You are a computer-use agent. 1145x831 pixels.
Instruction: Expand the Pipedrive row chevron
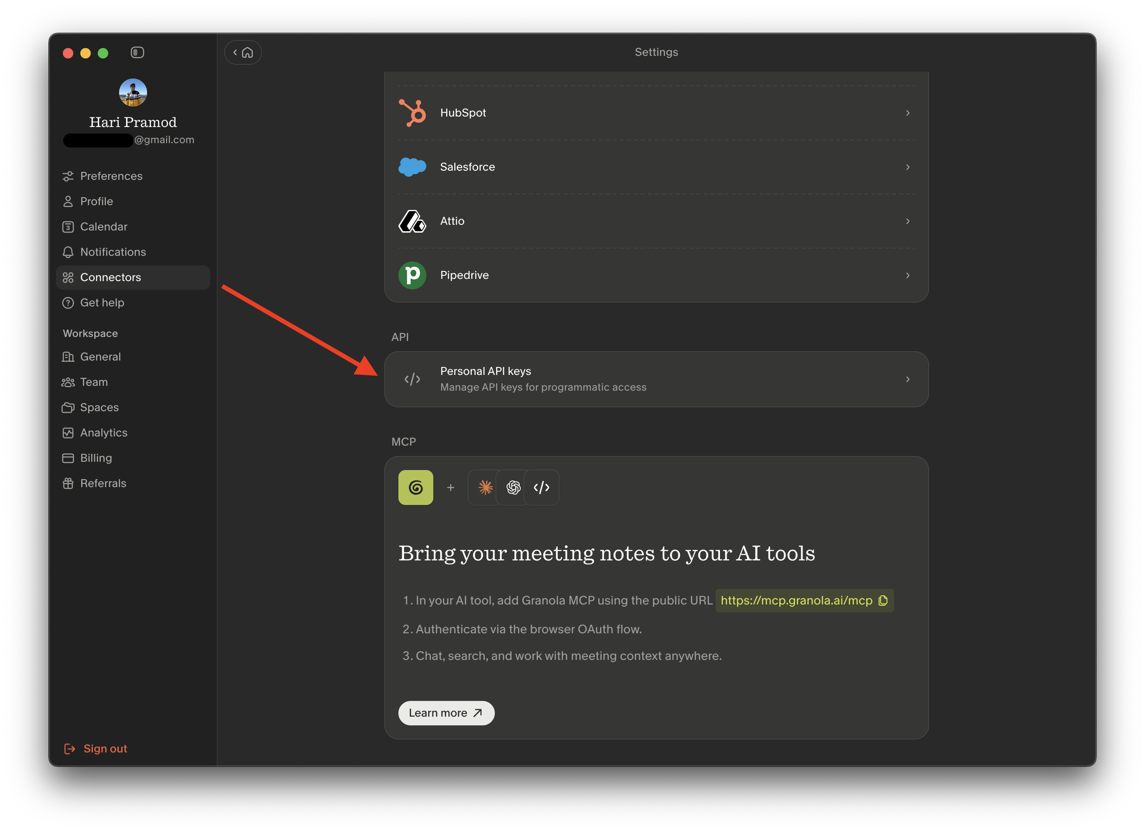908,275
